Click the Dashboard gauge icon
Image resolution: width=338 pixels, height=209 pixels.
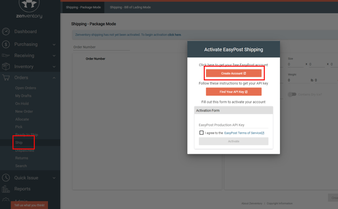point(6,31)
